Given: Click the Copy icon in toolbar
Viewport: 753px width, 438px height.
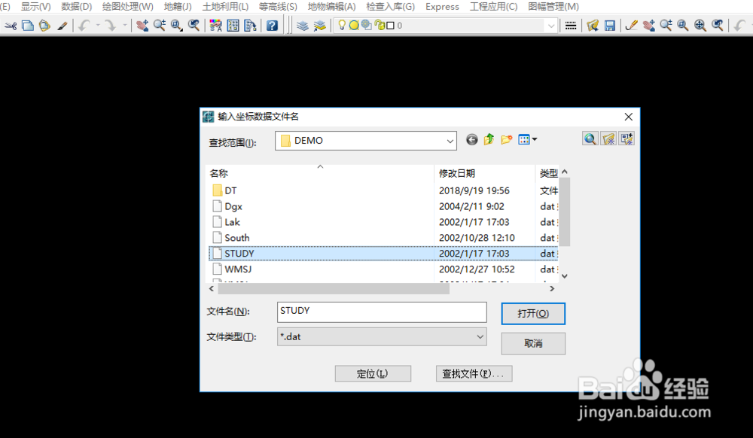Looking at the screenshot, I should 28,26.
